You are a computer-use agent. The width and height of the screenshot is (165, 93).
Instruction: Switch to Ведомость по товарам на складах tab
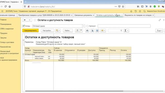(138, 15)
